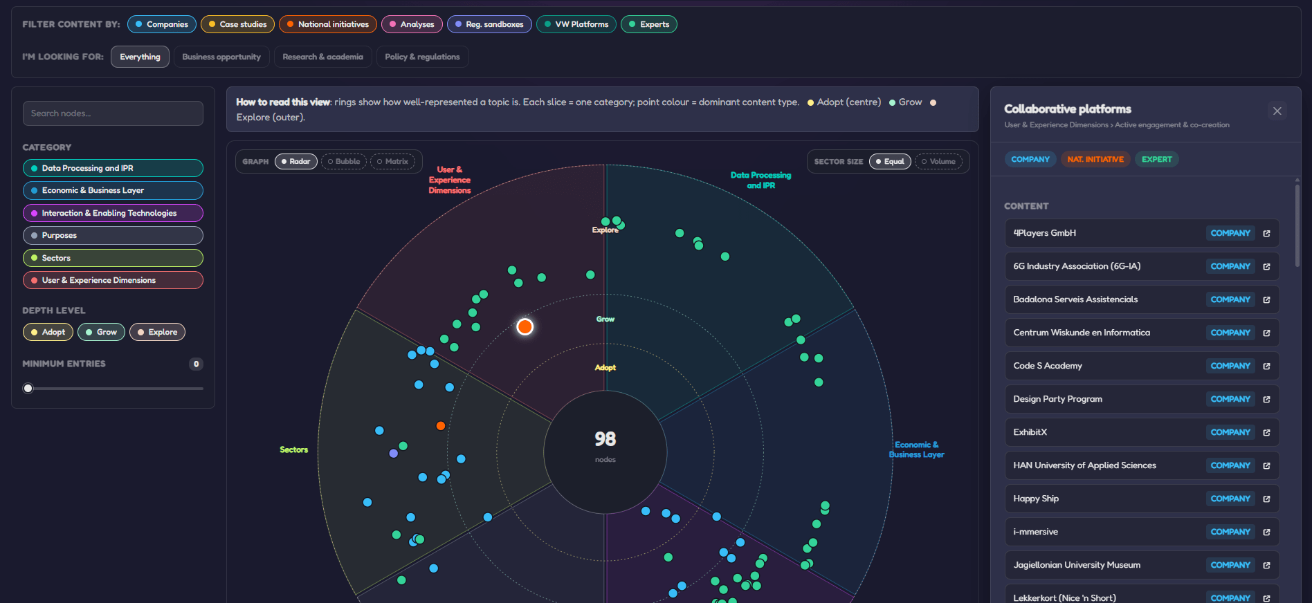Toggle National initiatives content filter
This screenshot has height=603, width=1312.
click(328, 24)
